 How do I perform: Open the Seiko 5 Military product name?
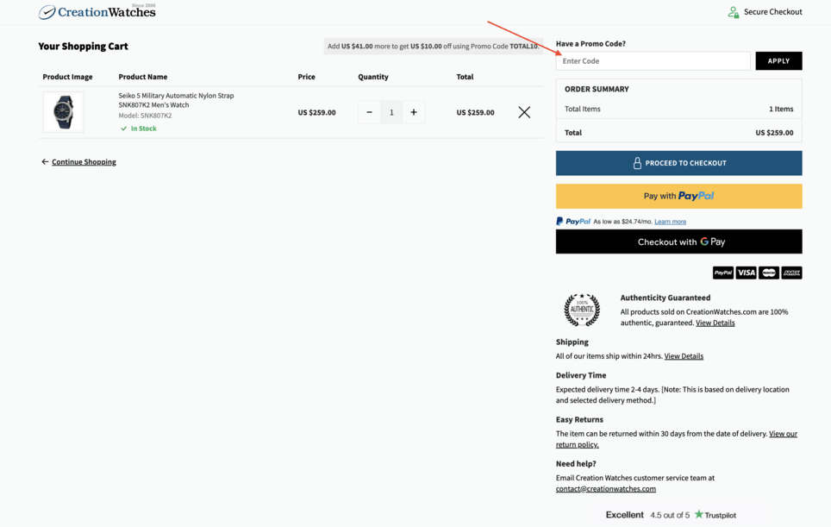pyautogui.click(x=176, y=100)
